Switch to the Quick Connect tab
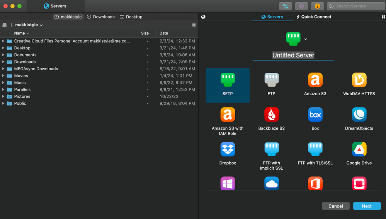Screen dimensions: 386x219 pyautogui.click(x=313, y=17)
